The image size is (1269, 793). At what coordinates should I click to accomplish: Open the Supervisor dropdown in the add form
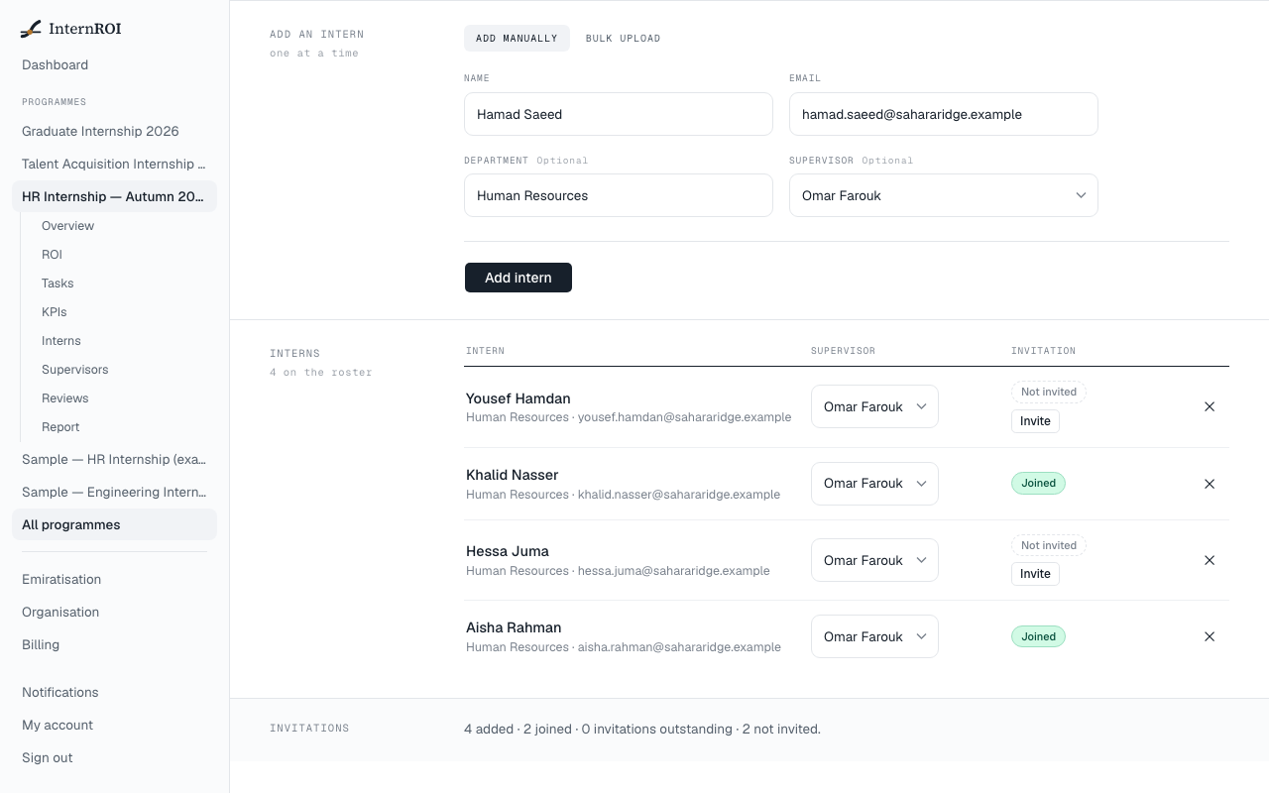pyautogui.click(x=943, y=195)
